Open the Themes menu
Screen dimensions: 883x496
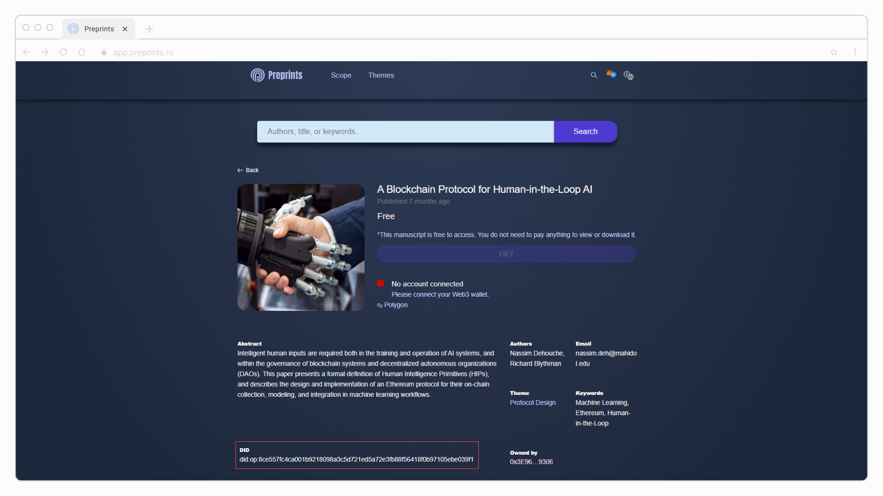point(381,75)
